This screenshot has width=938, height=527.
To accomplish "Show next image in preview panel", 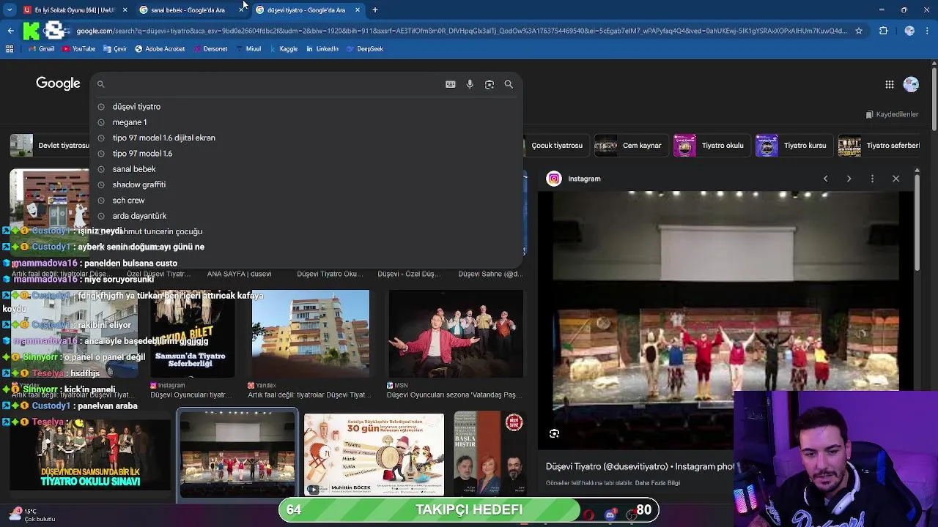I will [x=849, y=179].
